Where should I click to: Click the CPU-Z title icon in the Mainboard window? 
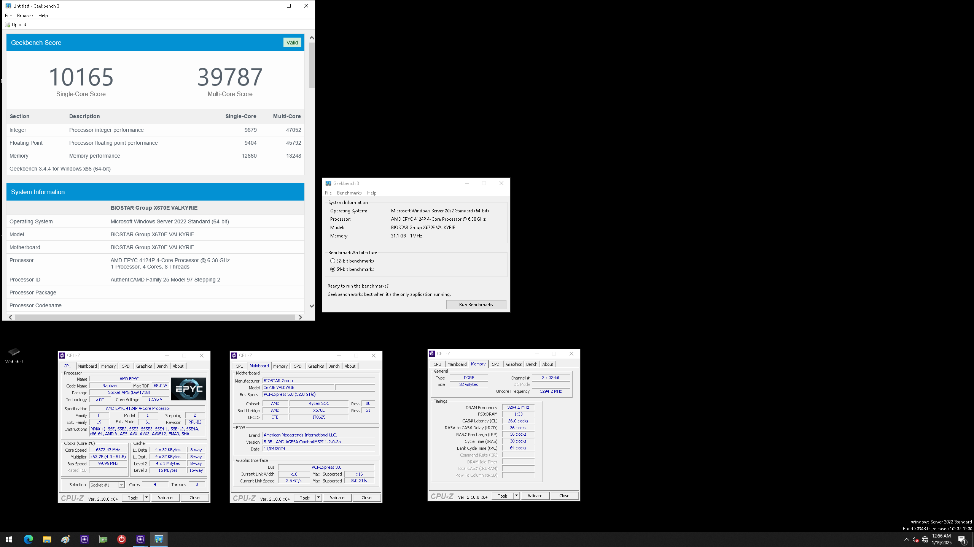[x=234, y=356]
